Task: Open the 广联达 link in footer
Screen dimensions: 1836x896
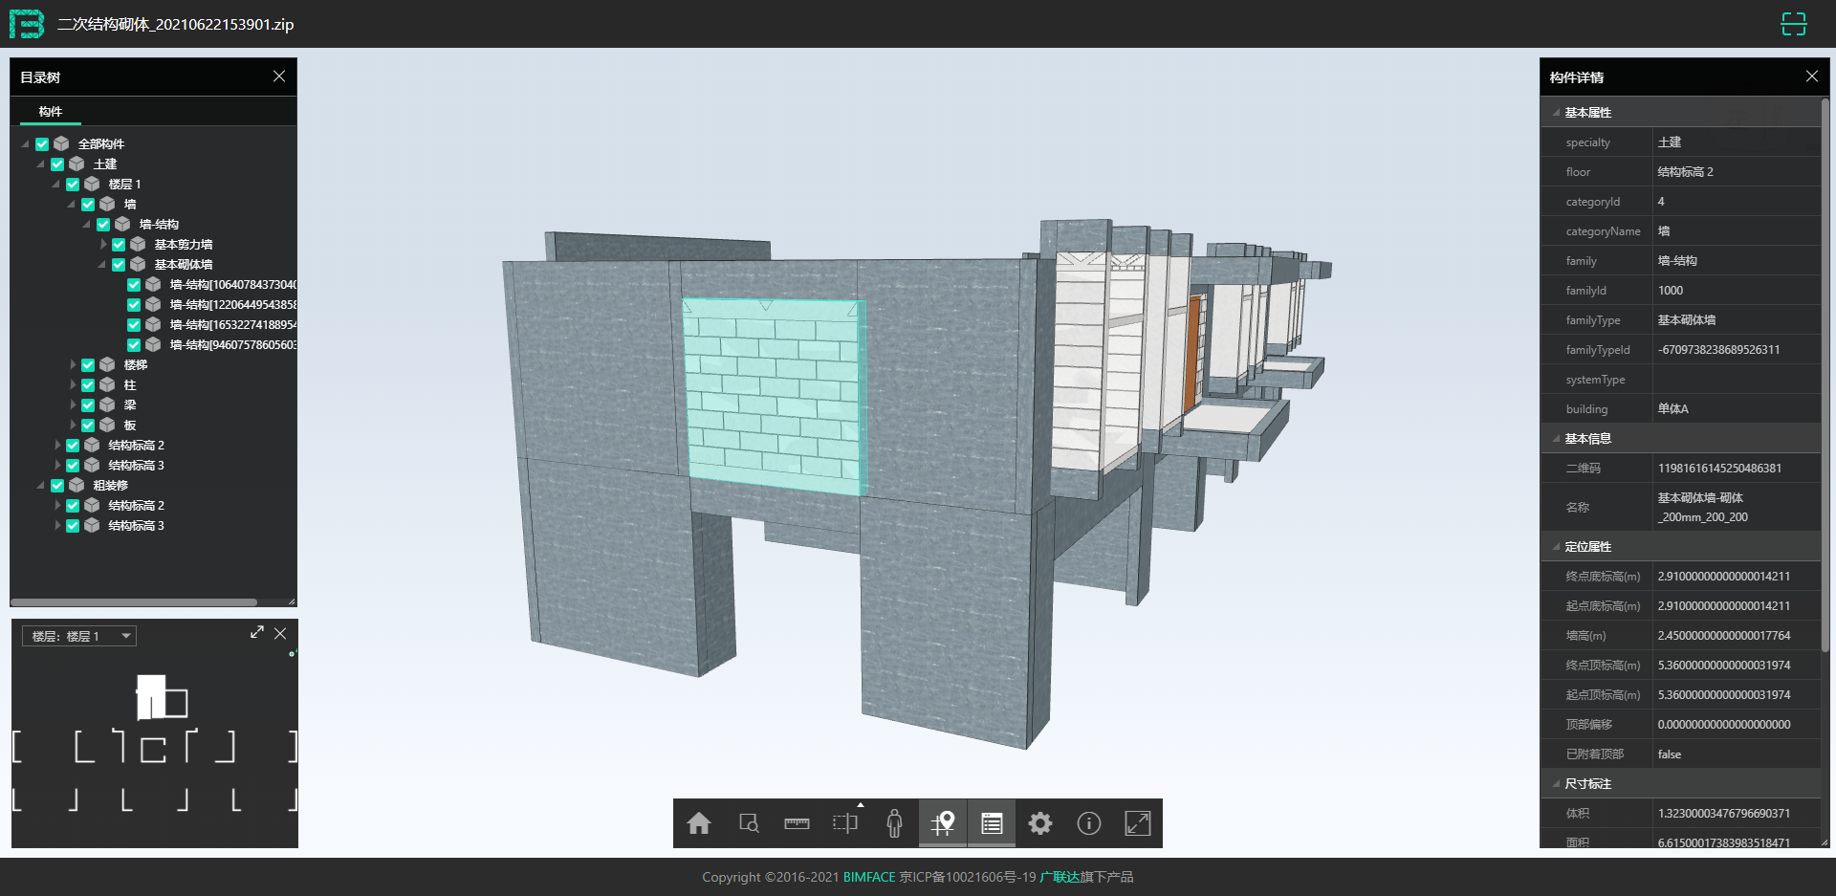Action: [1060, 877]
